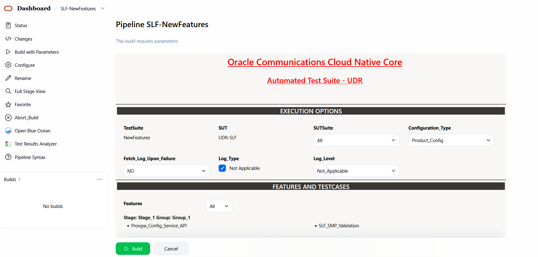538x257 pixels.
Task: Click the UDR-SLF SUT value
Action: click(227, 138)
